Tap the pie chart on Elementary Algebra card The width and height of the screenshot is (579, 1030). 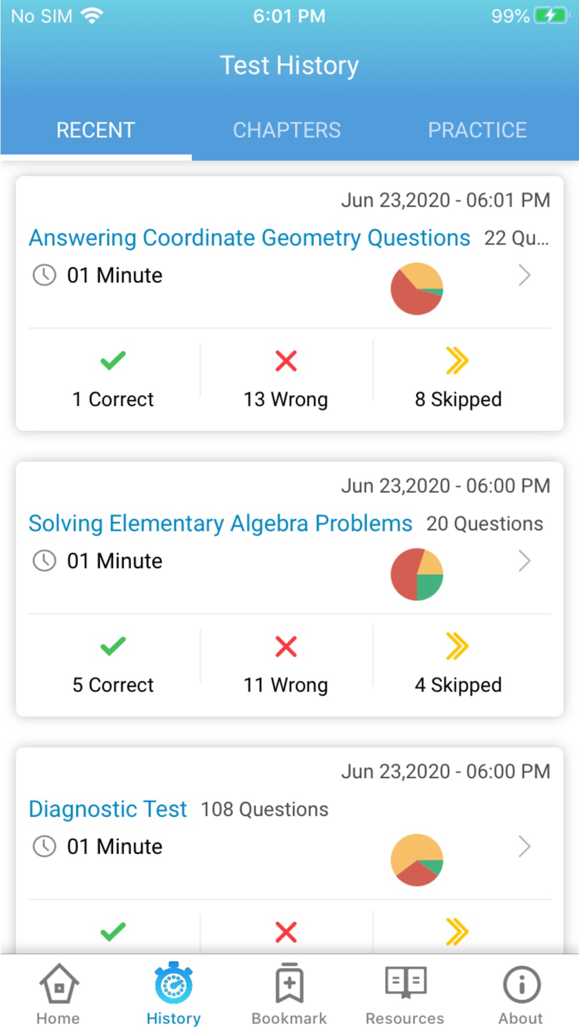pos(417,574)
